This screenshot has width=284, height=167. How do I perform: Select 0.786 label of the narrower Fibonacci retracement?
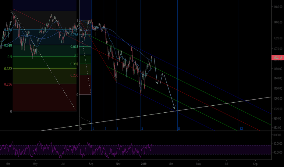tap(74, 35)
